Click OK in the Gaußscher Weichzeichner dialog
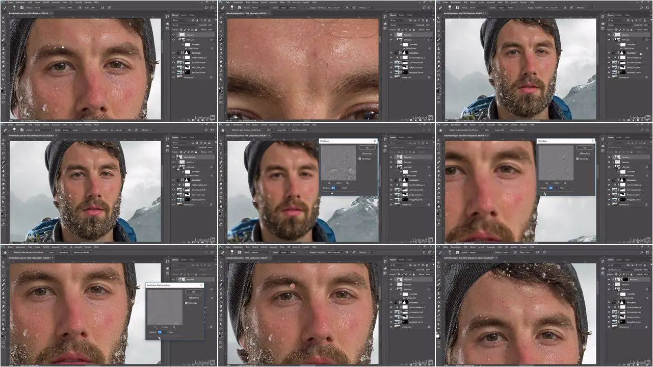653x367 pixels. coord(194,292)
